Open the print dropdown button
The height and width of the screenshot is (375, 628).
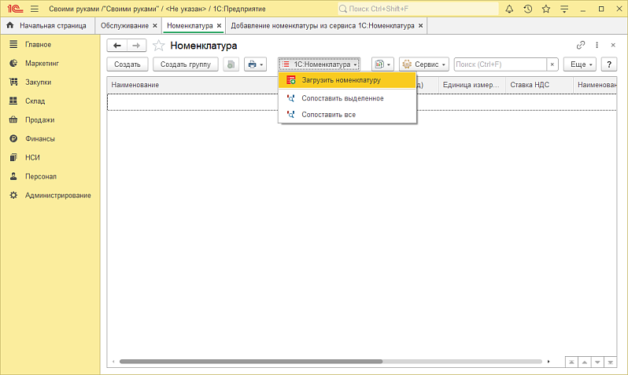click(256, 64)
